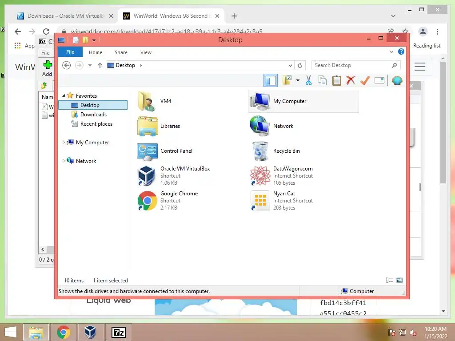Click the Paste clipboard icon

337,80
